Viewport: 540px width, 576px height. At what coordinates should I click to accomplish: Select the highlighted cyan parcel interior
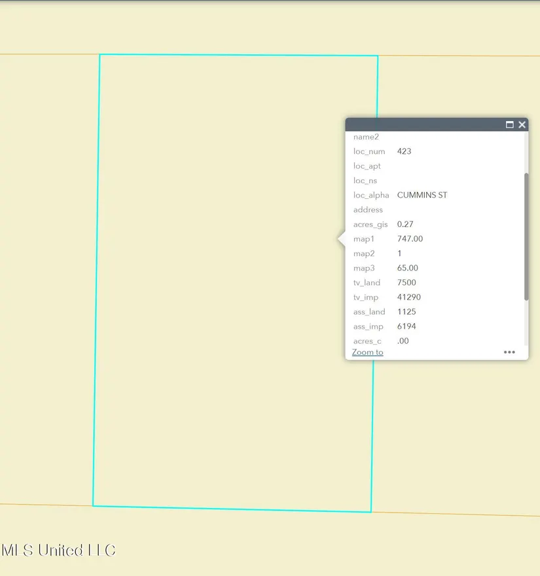pos(223,281)
